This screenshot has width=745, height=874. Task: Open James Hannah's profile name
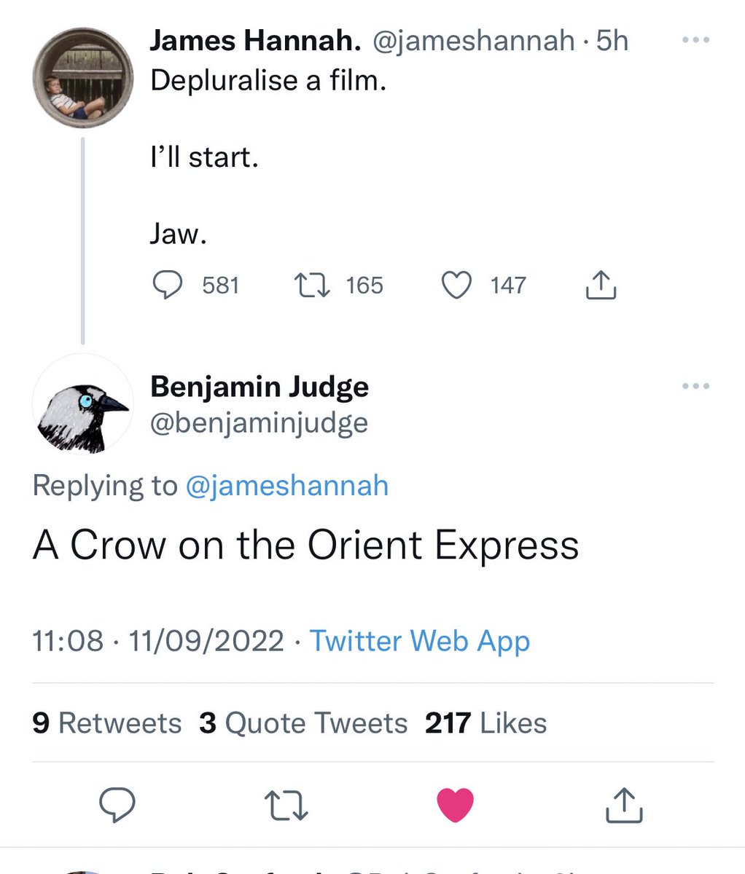255,41
